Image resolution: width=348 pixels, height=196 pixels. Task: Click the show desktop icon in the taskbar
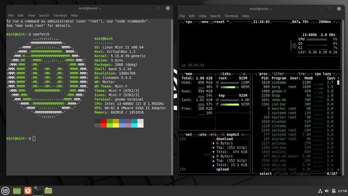click(17, 191)
